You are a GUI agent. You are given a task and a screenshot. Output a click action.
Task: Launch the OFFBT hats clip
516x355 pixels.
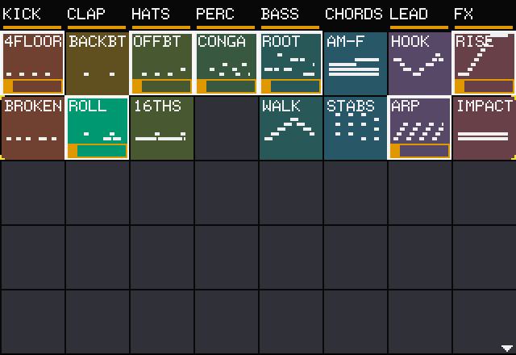pyautogui.click(x=161, y=63)
